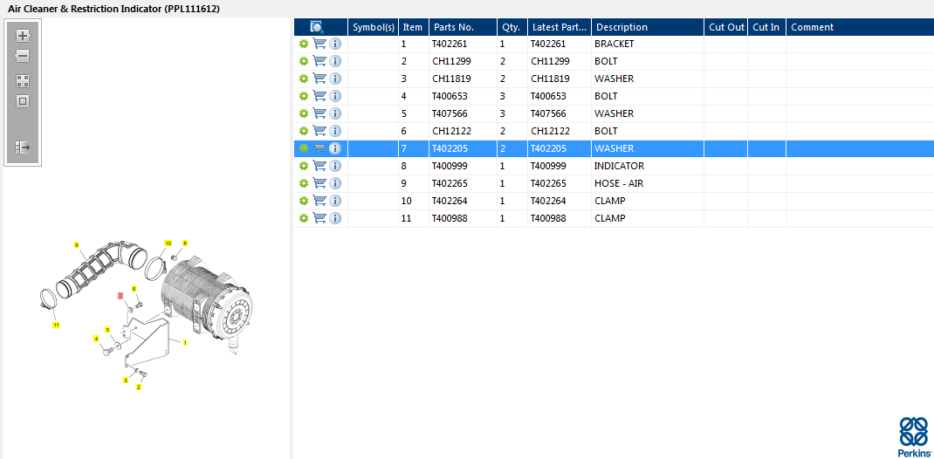Select callout 4 on the diagram
934x459 pixels.
96,339
